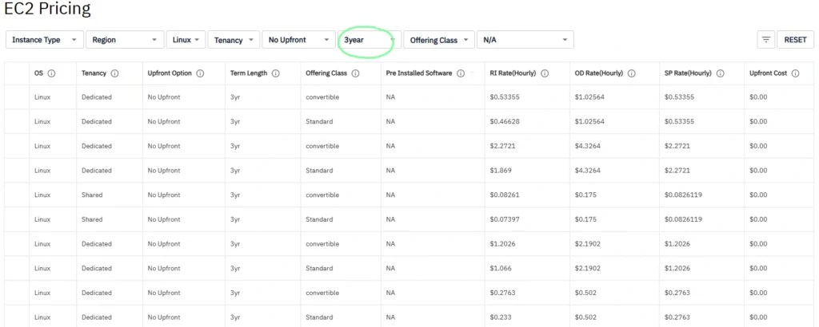Open the 3year term dropdown
Image resolution: width=819 pixels, height=327 pixels.
(x=370, y=40)
